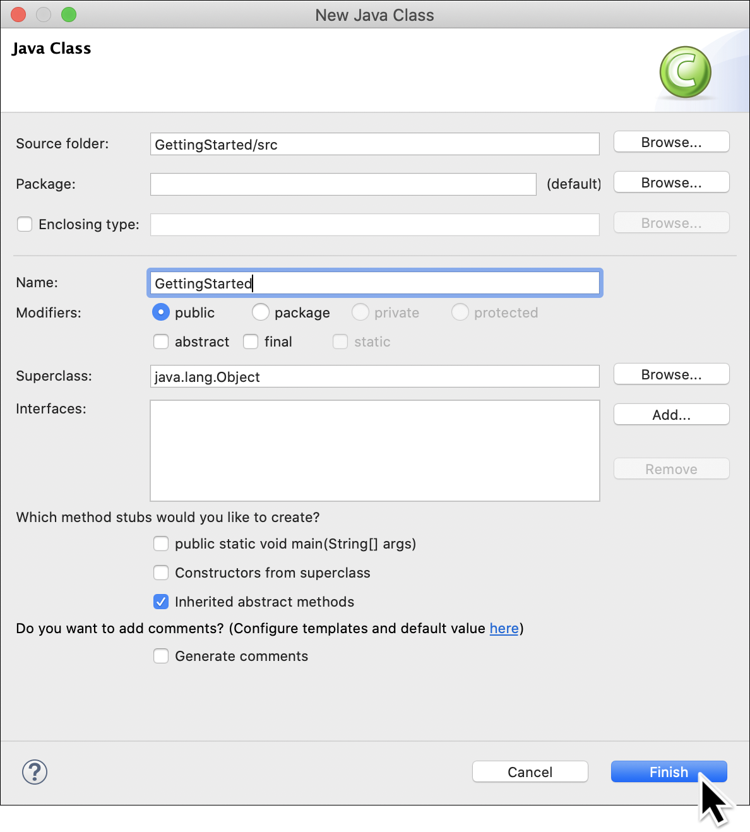The image size is (750, 832).
Task: Enable public static void main stub
Action: 161,544
